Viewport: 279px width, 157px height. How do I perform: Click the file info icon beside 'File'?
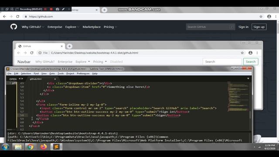40,53
